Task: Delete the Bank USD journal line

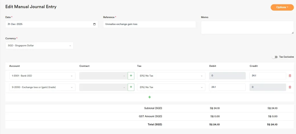Action: coord(290,76)
